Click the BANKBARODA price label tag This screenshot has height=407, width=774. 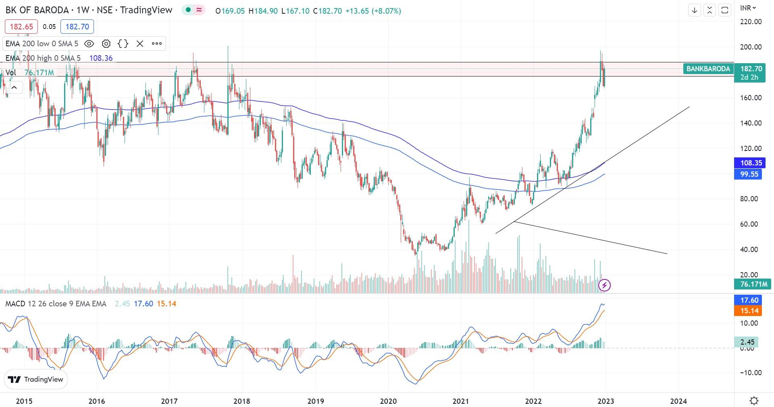click(708, 69)
